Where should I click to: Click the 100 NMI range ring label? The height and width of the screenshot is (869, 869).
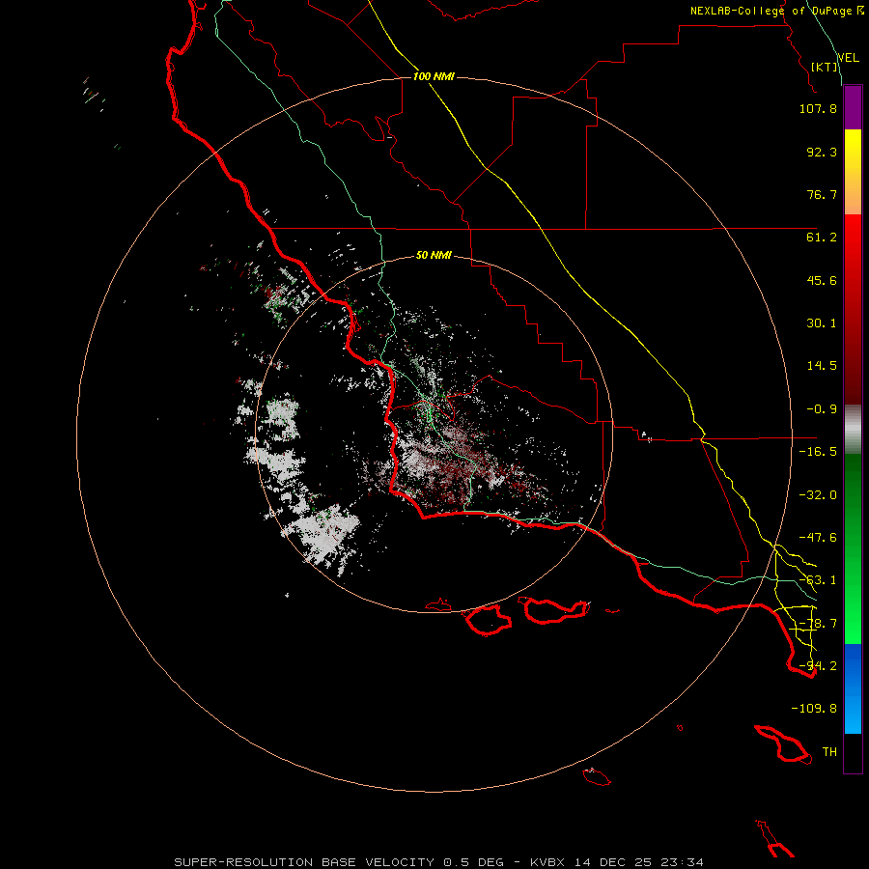[434, 76]
